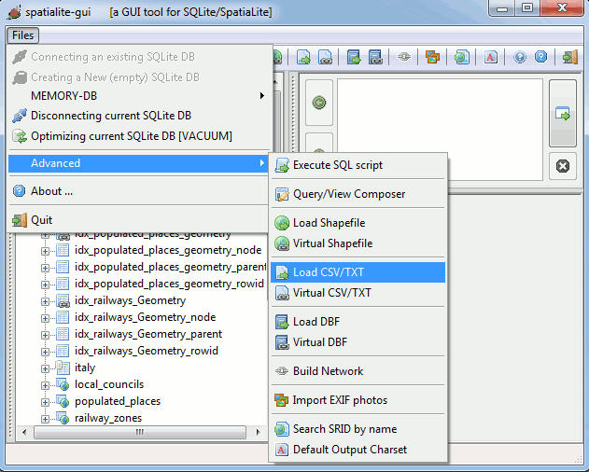Choose Load Shapefile in submenu
Screen dimensions: 589x472
click(358, 223)
